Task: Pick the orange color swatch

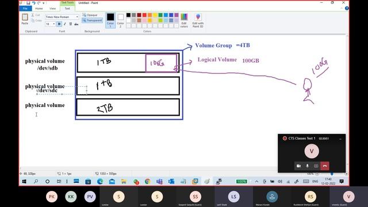Action: point(149,15)
